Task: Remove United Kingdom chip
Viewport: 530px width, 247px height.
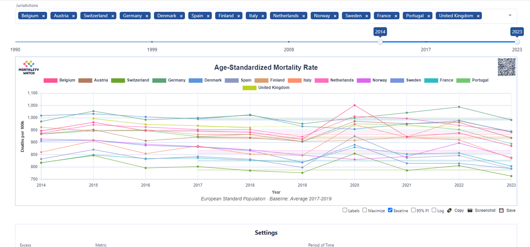Action: (x=478, y=16)
